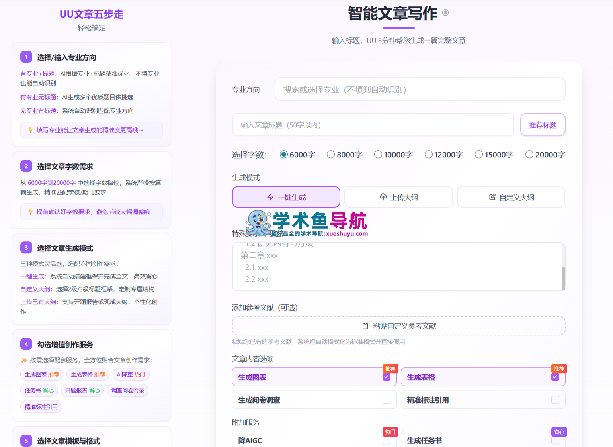The width and height of the screenshot is (613, 447).
Task: Click the upload cloud icon for 上传大纲
Action: click(x=383, y=197)
